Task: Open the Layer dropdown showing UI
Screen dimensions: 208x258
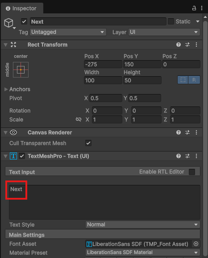Action: [x=164, y=32]
